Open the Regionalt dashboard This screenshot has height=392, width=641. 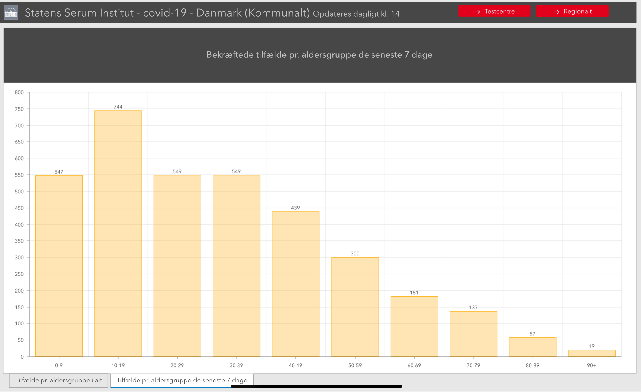(572, 11)
